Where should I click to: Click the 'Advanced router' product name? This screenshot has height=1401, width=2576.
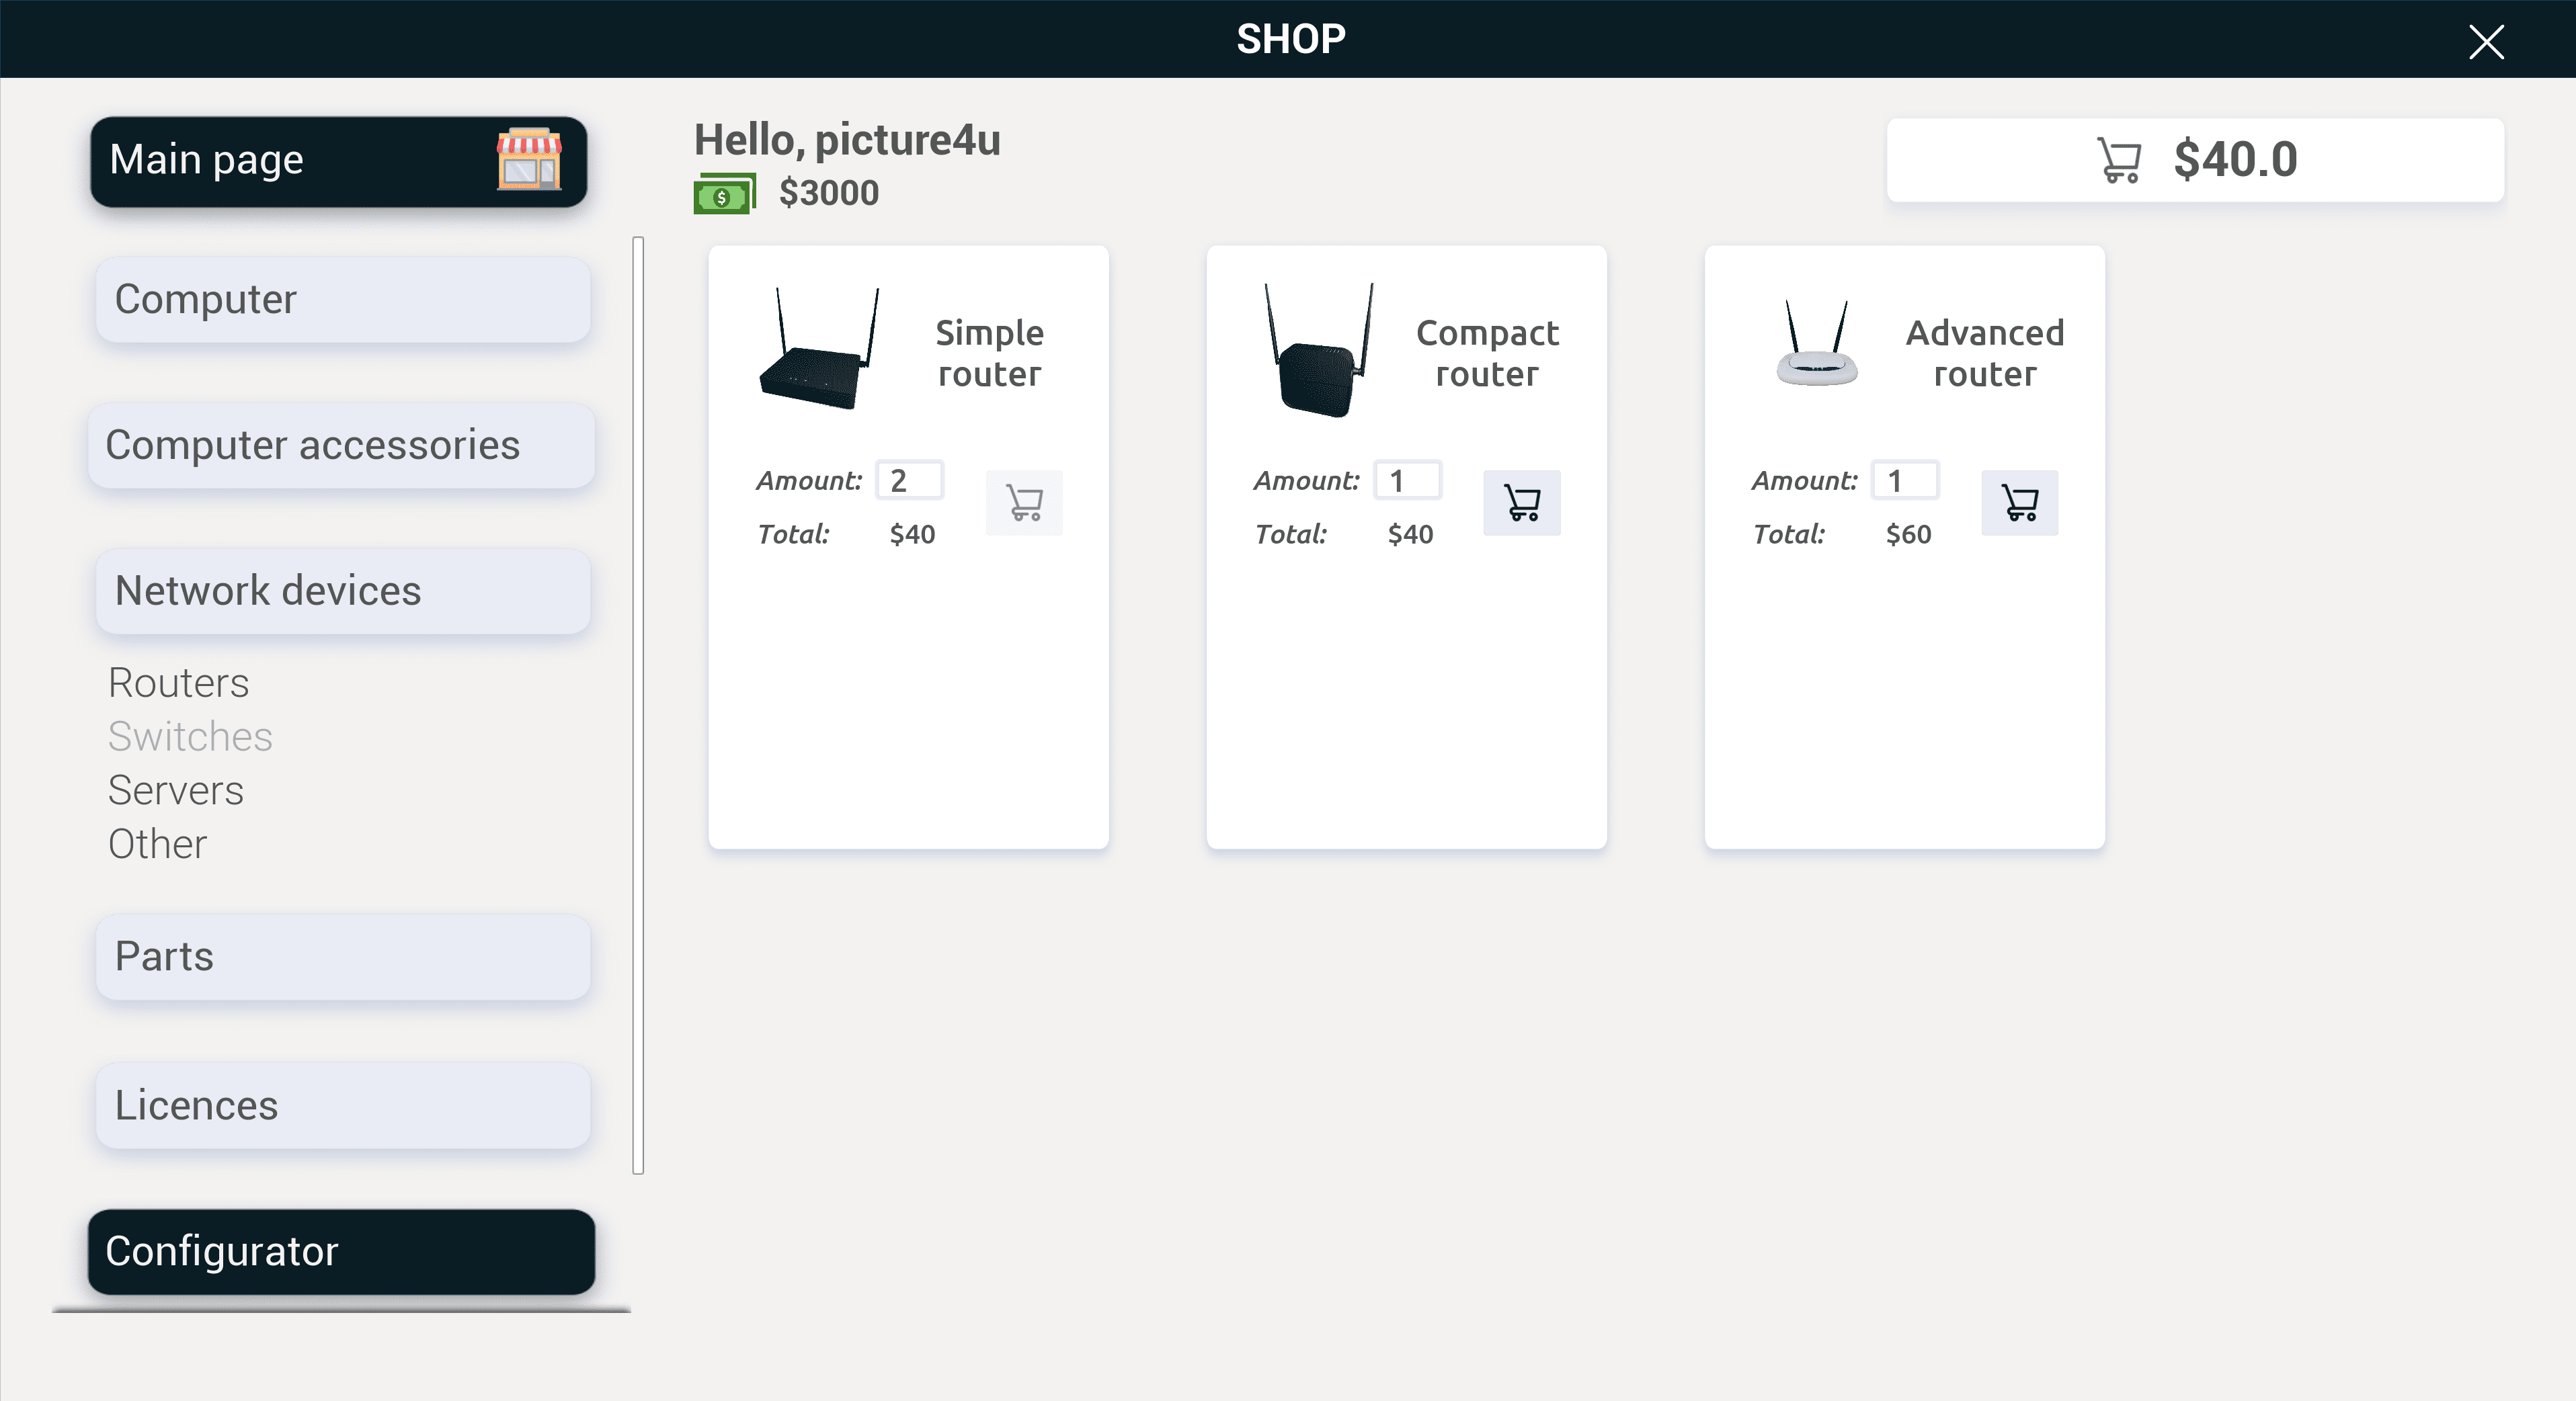pyautogui.click(x=1985, y=353)
